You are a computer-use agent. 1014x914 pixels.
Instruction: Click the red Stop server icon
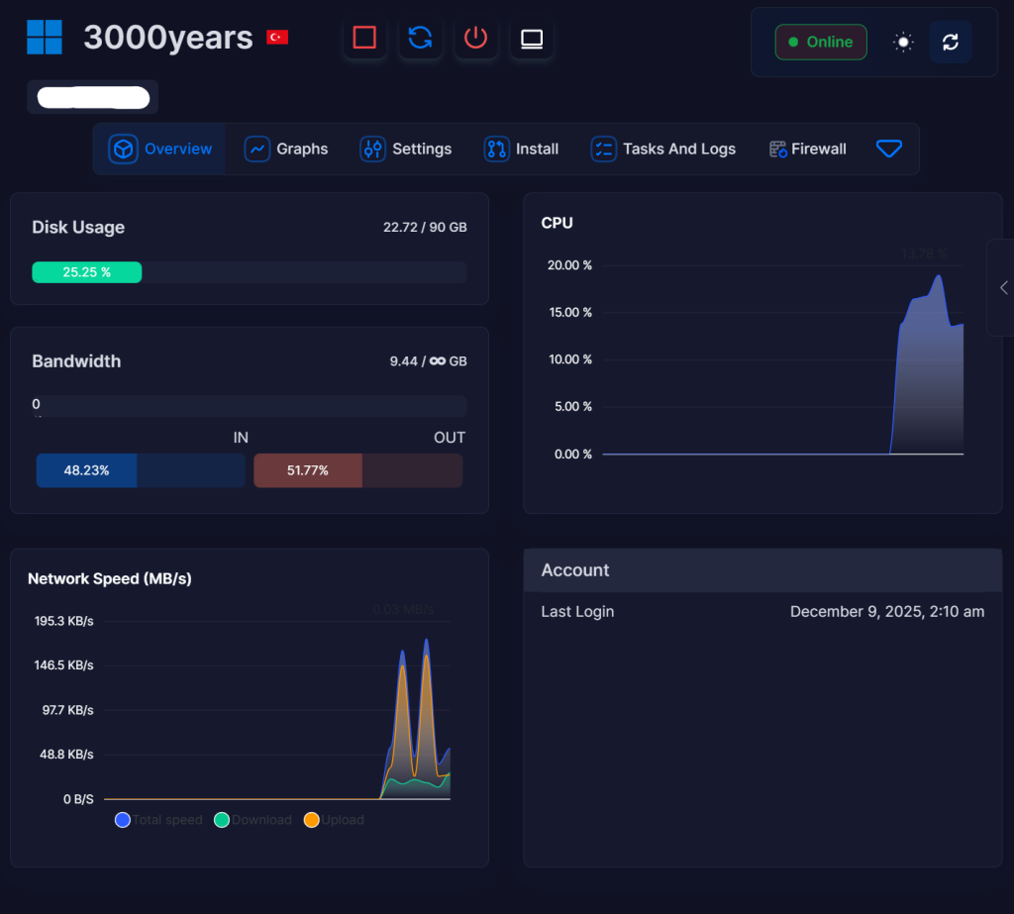tap(364, 39)
